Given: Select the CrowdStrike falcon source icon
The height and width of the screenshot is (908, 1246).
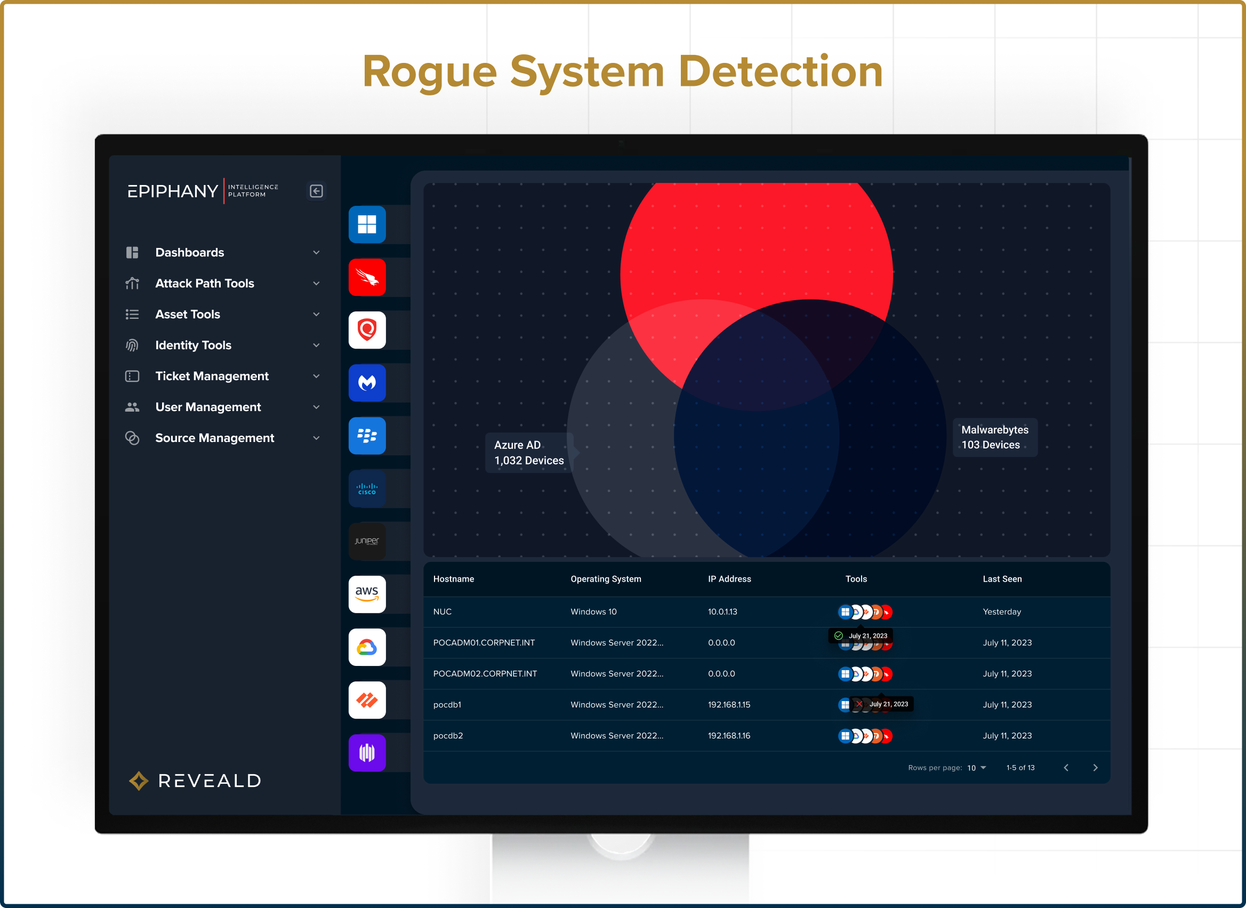Looking at the screenshot, I should point(367,277).
